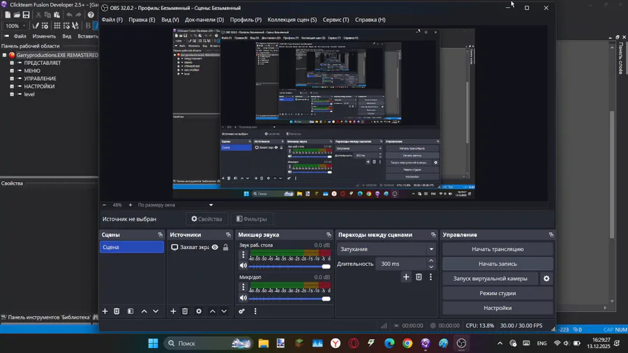Viewport: 628px width, 353px height.
Task: Click Windows Start button on taskbar
Action: [x=153, y=343]
